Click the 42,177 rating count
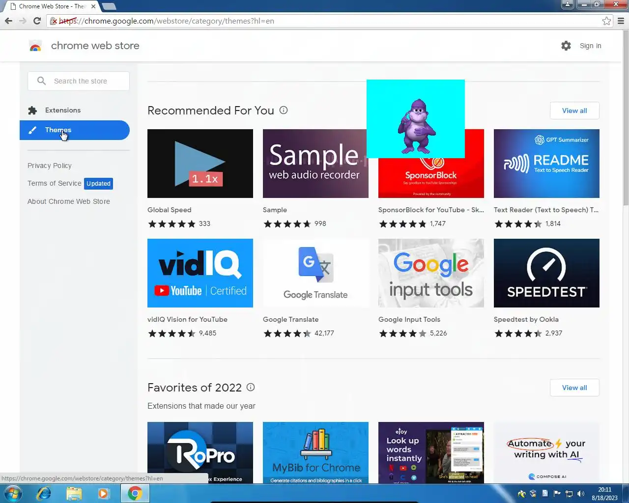Viewport: 629px width, 503px height. (324, 333)
